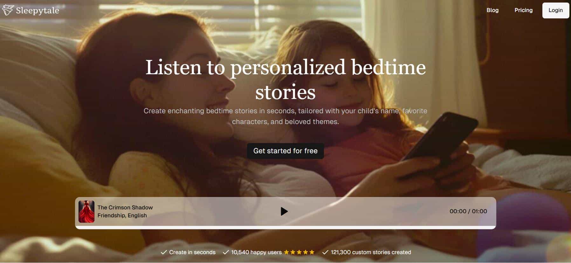Click the first gold rating star
This screenshot has width=571, height=263.
coord(286,253)
